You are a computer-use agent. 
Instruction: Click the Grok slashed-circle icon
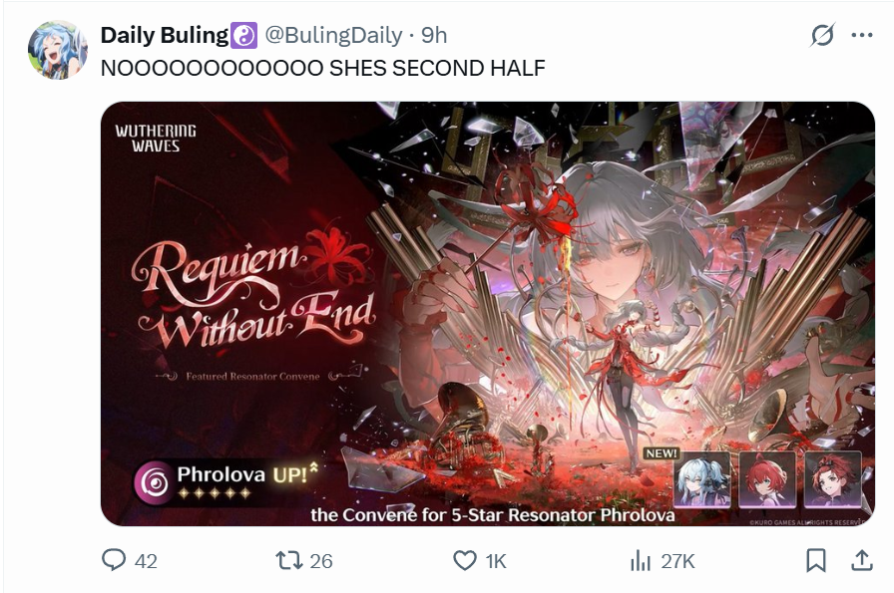click(822, 35)
